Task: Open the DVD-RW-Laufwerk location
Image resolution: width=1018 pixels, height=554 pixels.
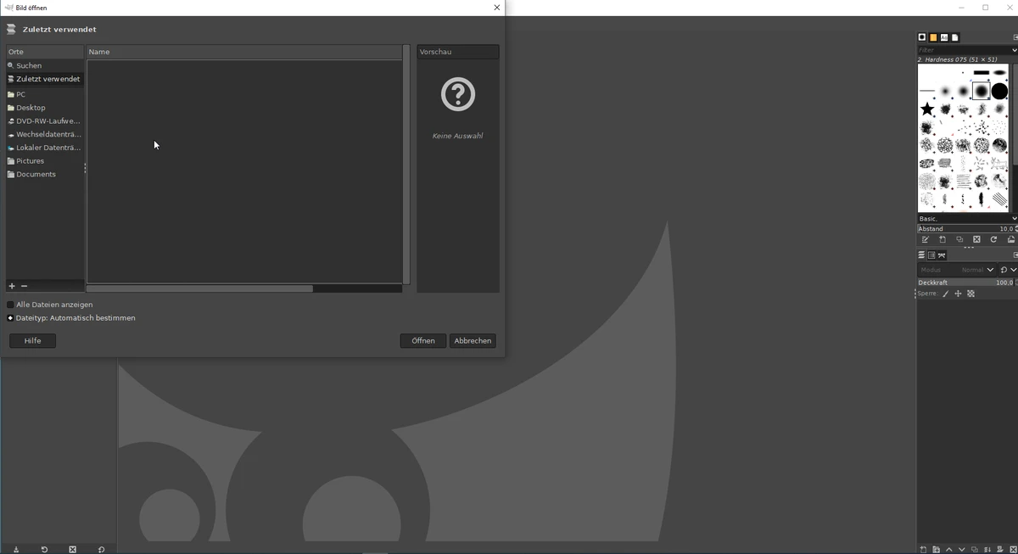Action: pos(45,121)
